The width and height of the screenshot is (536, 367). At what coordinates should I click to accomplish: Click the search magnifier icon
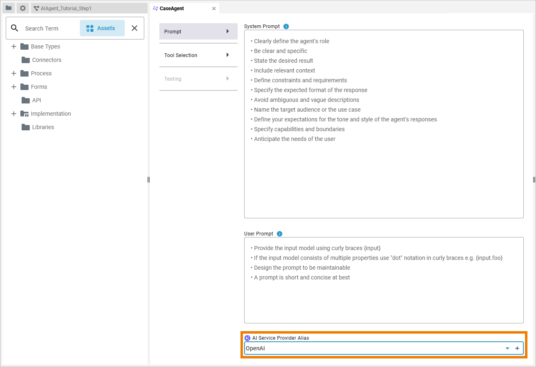(x=15, y=28)
